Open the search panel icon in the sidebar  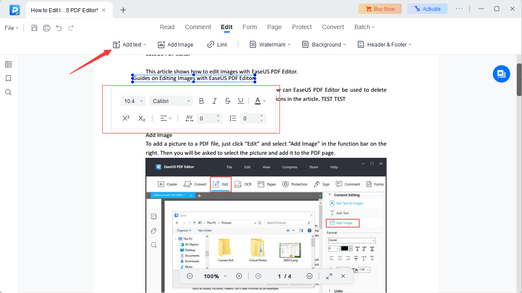click(8, 92)
